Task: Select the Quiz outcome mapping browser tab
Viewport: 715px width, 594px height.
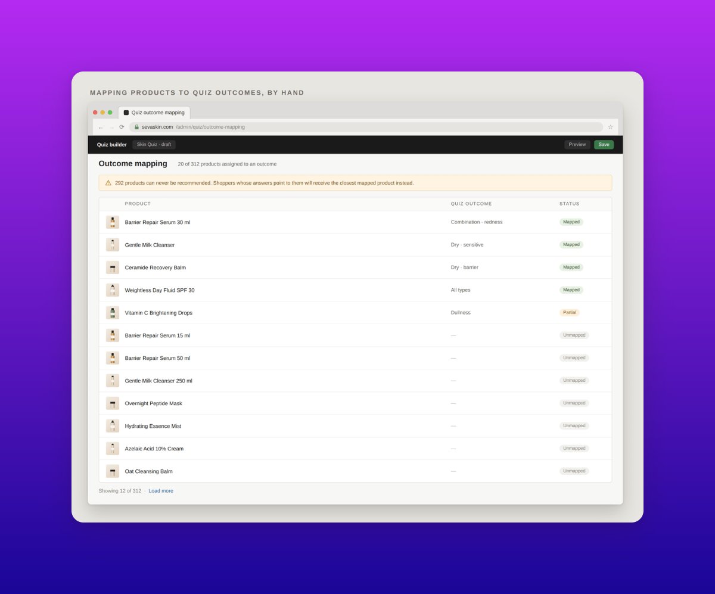Action: (154, 113)
